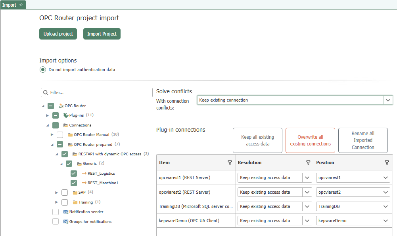Select the TrainingDB Microsoft SQL server cell
This screenshot has width=397, height=236.
[x=196, y=206]
